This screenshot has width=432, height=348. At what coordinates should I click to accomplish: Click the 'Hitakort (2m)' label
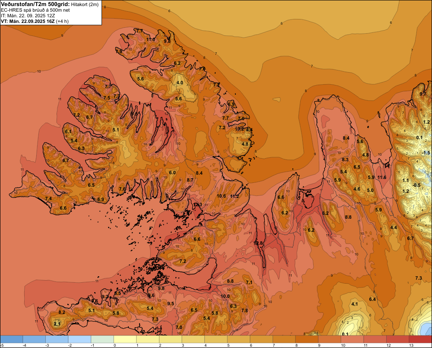coord(85,4)
